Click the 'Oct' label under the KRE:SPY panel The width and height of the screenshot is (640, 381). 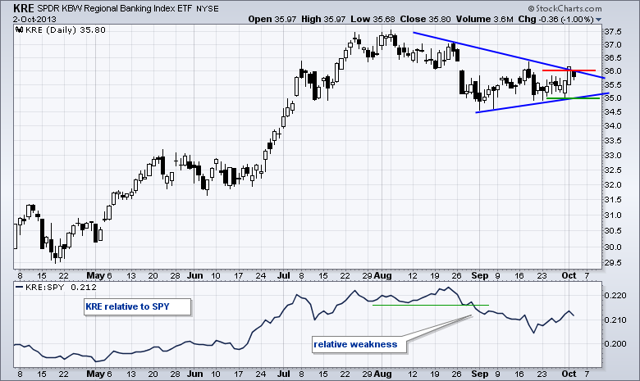pos(569,374)
